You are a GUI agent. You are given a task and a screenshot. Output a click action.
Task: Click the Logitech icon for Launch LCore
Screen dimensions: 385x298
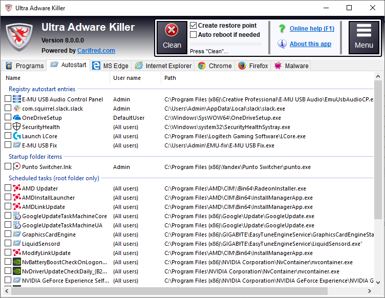tap(17, 136)
